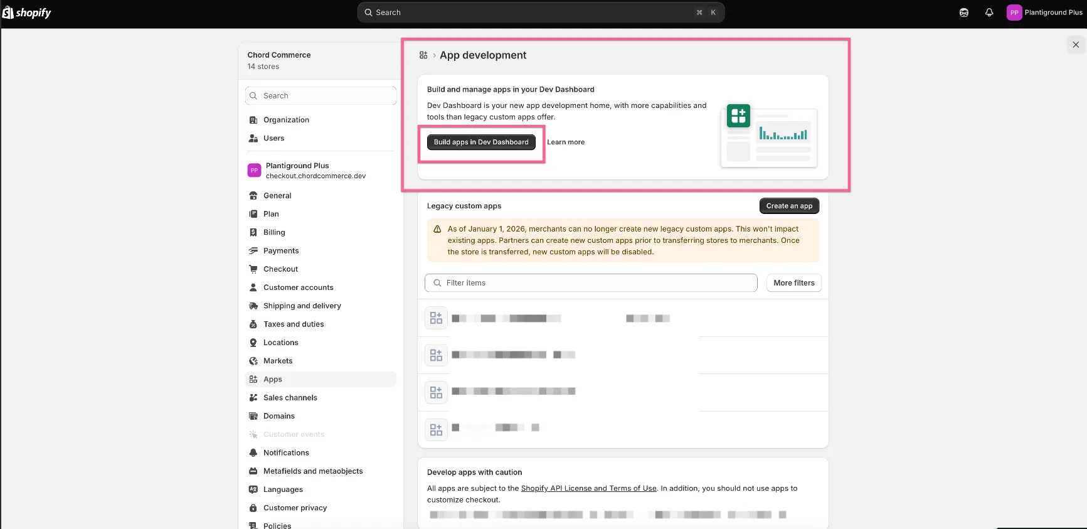Click the Shopify logo
The image size is (1087, 529).
(27, 13)
